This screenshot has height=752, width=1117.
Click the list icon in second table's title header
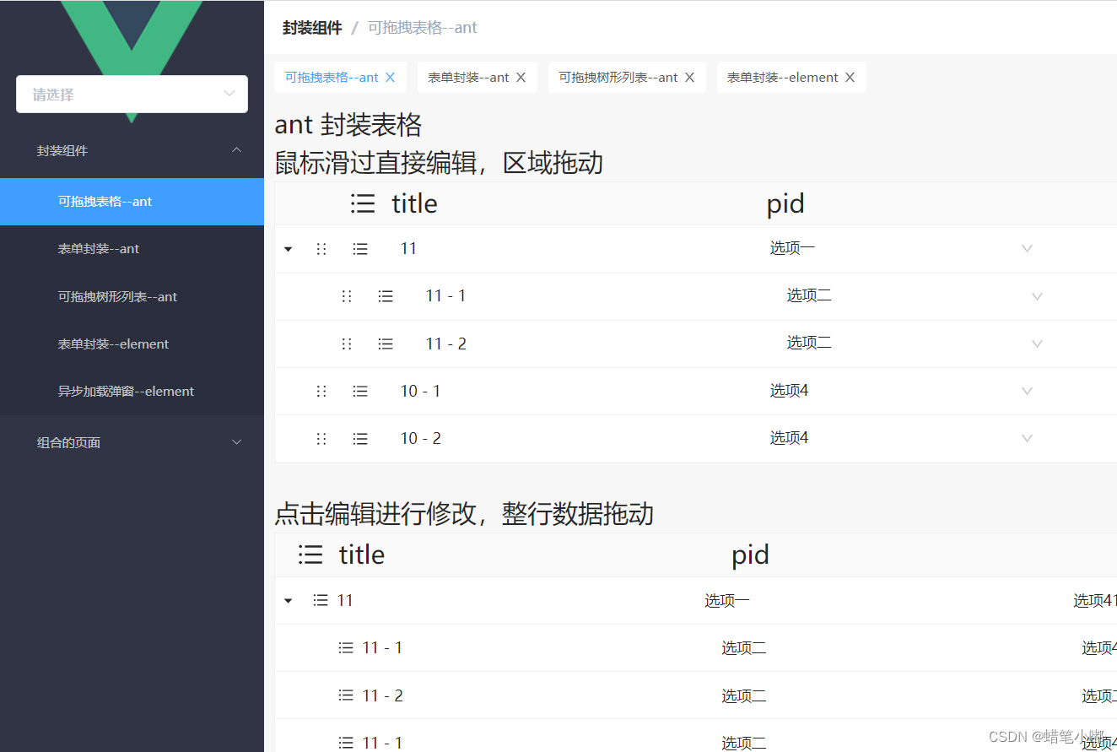(x=310, y=555)
